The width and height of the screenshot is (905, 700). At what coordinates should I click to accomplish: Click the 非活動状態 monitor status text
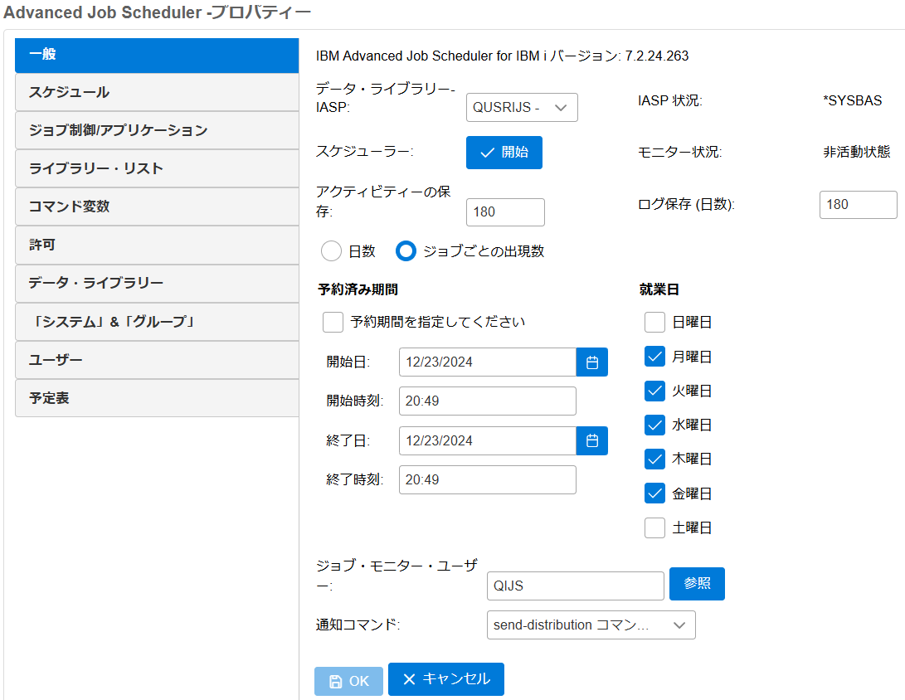[857, 152]
